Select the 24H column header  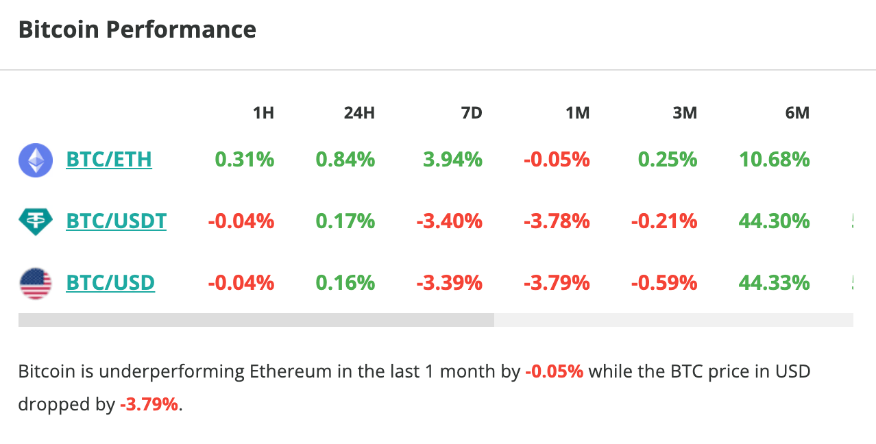point(359,113)
